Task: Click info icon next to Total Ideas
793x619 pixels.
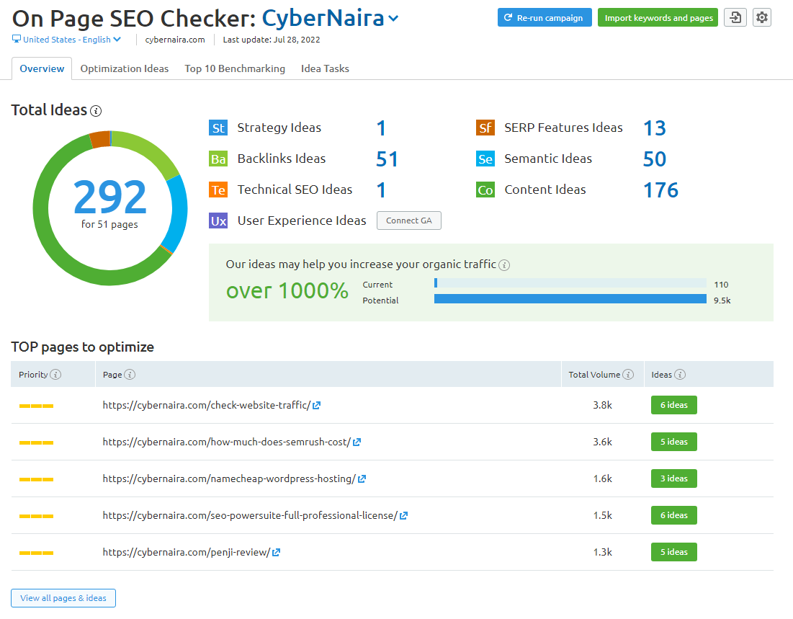Action: (x=96, y=111)
